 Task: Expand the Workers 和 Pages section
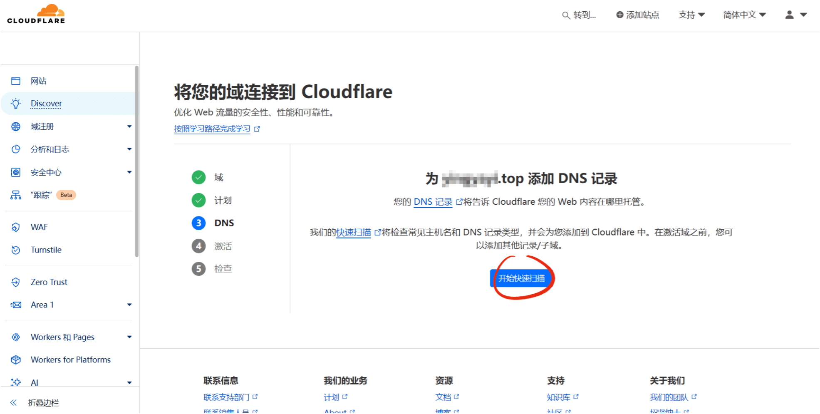[62, 337]
